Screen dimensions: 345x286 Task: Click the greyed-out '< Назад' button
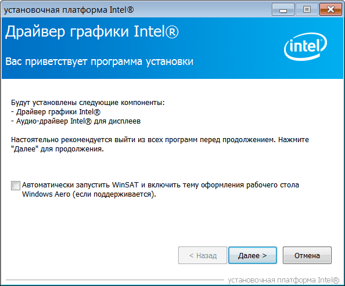point(203,255)
